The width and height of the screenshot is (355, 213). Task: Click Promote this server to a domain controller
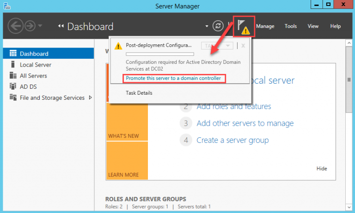[x=173, y=78]
